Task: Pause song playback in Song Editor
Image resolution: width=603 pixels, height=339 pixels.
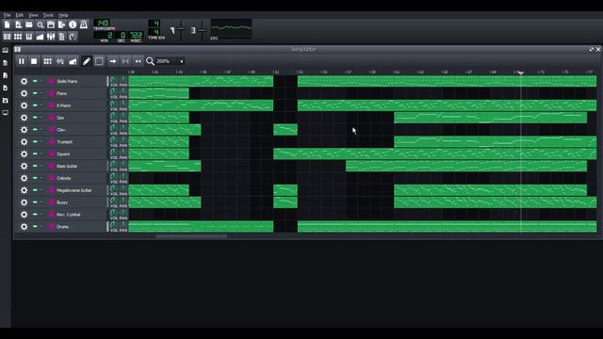Action: (22, 61)
